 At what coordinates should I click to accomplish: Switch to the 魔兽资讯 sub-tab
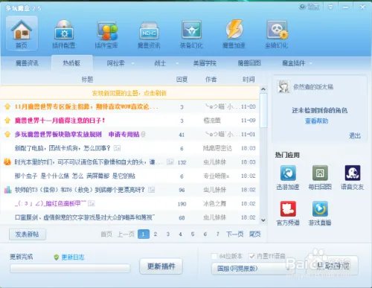point(27,63)
